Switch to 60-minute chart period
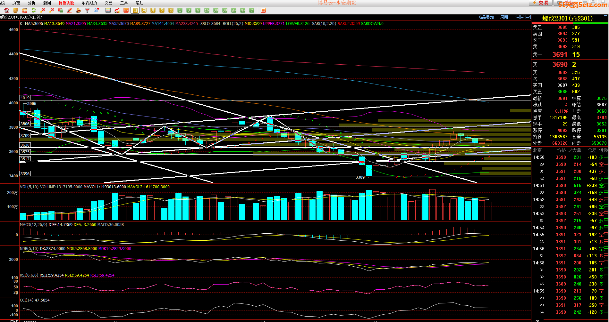This screenshot has height=322, width=609. click(x=225, y=10)
